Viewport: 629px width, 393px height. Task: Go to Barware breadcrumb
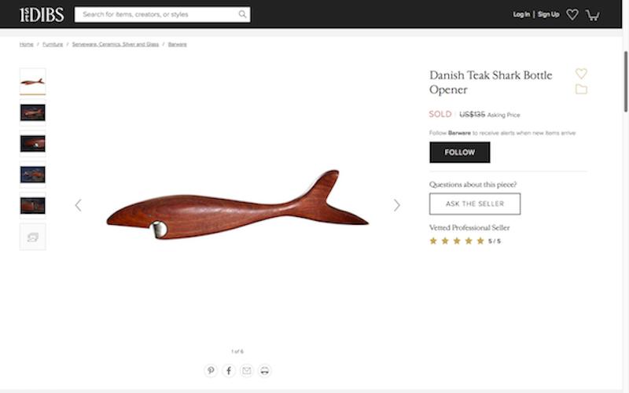(177, 44)
